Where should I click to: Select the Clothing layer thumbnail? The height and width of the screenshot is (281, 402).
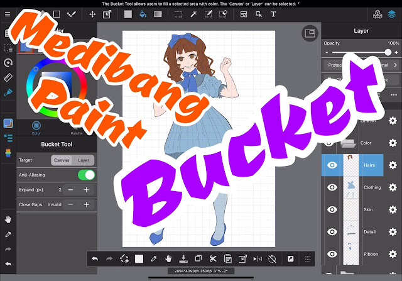click(350, 187)
